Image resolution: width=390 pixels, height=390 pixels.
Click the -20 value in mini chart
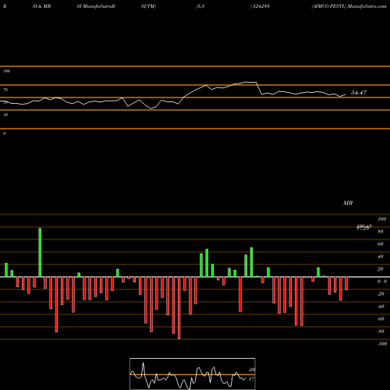point(251,370)
